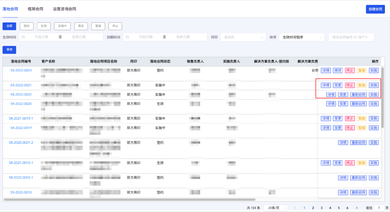Select the 终止 status filter at top

tap(115, 26)
